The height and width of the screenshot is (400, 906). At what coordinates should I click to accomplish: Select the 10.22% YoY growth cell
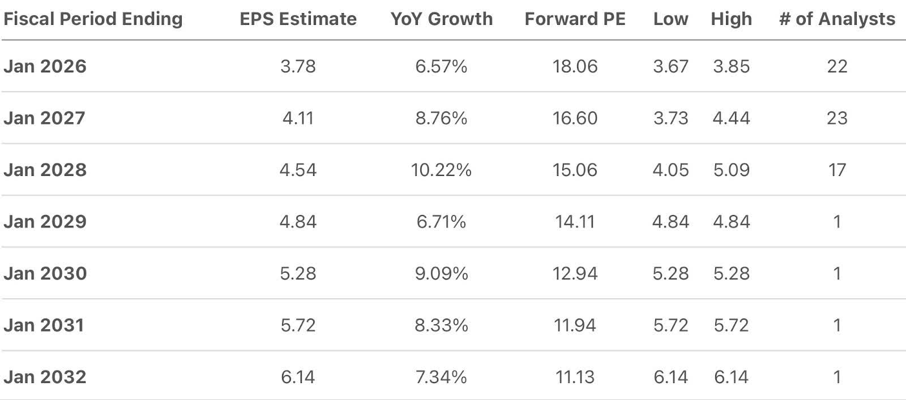pyautogui.click(x=441, y=170)
